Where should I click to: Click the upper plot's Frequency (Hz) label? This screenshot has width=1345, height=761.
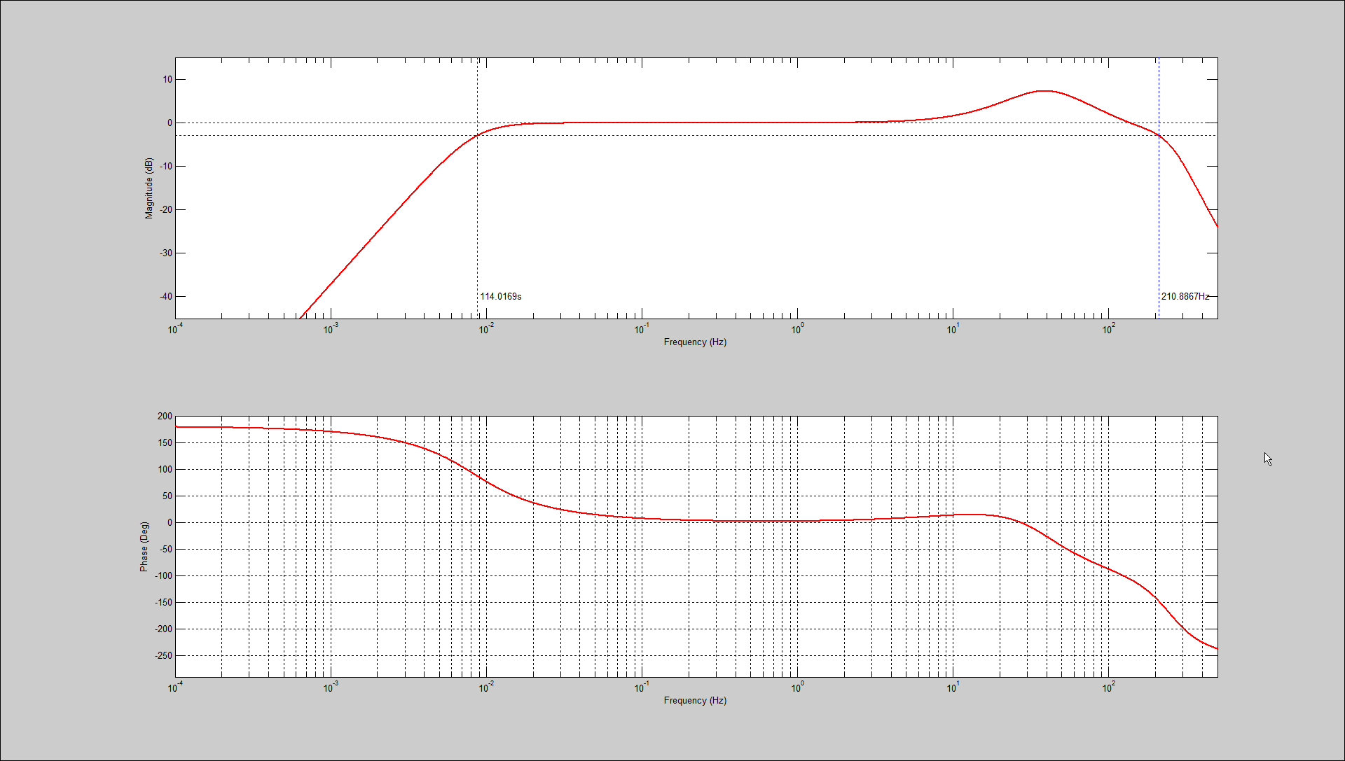pyautogui.click(x=695, y=342)
